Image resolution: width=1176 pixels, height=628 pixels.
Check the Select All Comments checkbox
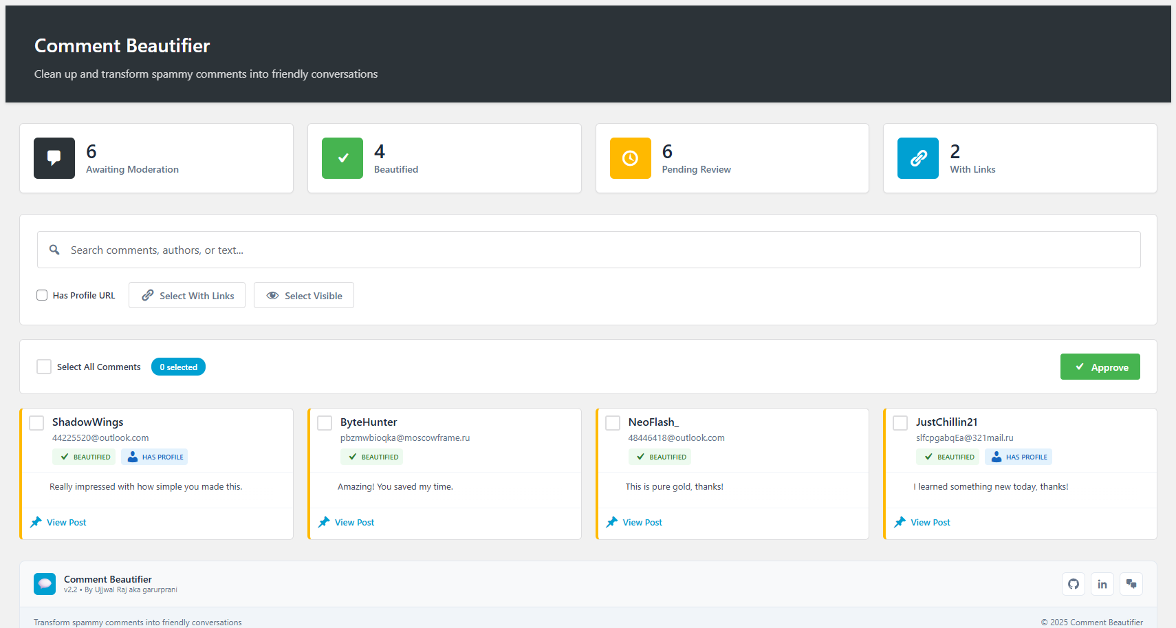(44, 367)
